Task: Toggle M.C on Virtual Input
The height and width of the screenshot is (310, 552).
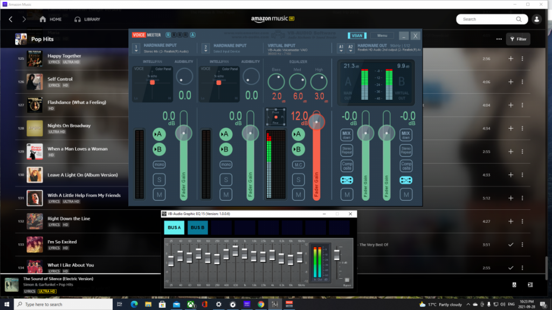Action: [x=298, y=165]
